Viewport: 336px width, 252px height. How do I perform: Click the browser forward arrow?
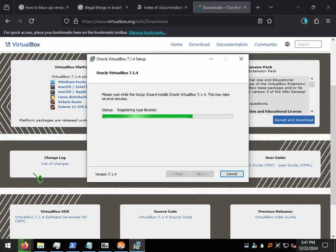(x=19, y=21)
